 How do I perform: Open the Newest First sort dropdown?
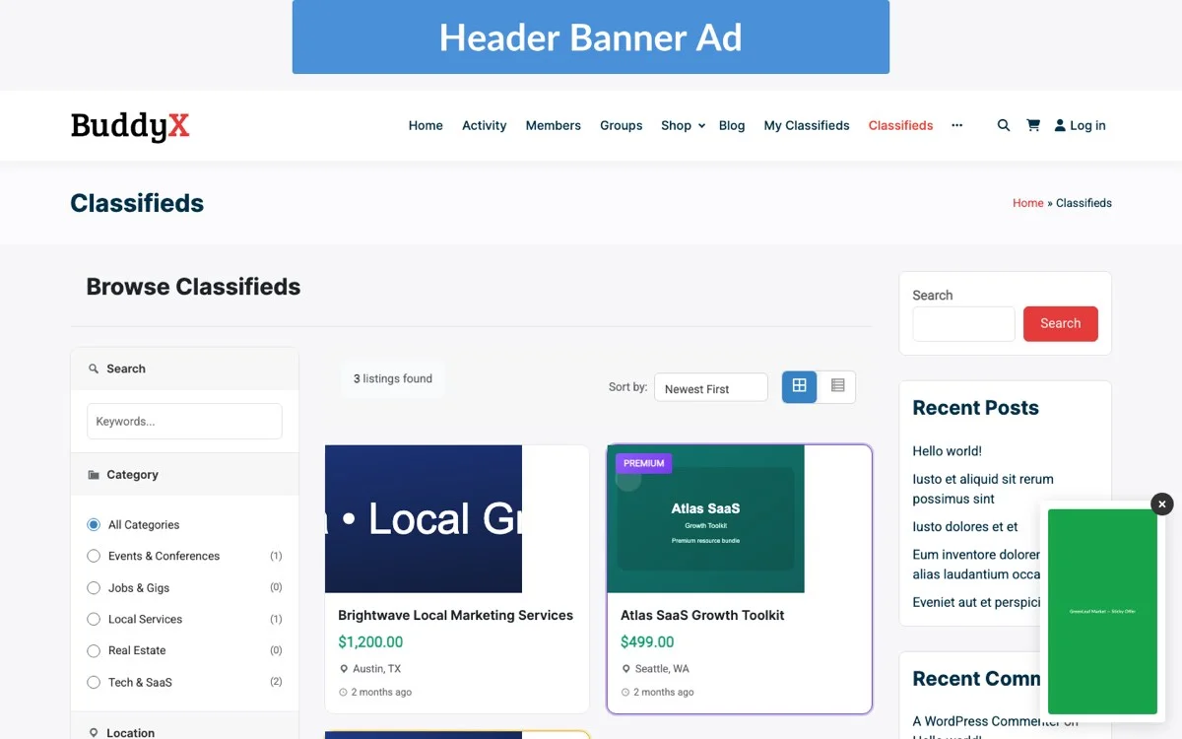tap(710, 387)
